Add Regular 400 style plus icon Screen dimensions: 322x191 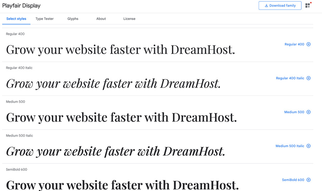(308, 44)
